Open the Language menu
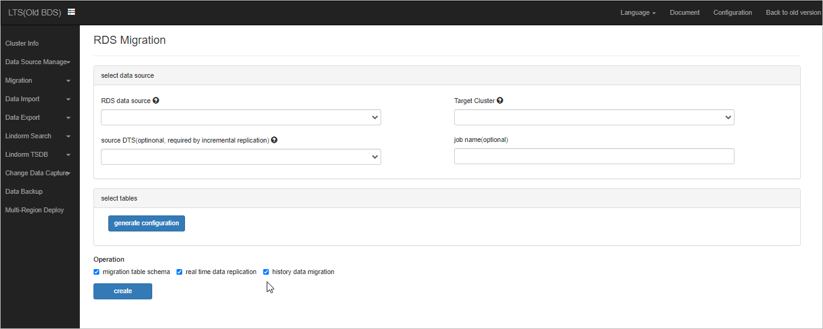Viewport: 823px width, 329px height. tap(638, 12)
